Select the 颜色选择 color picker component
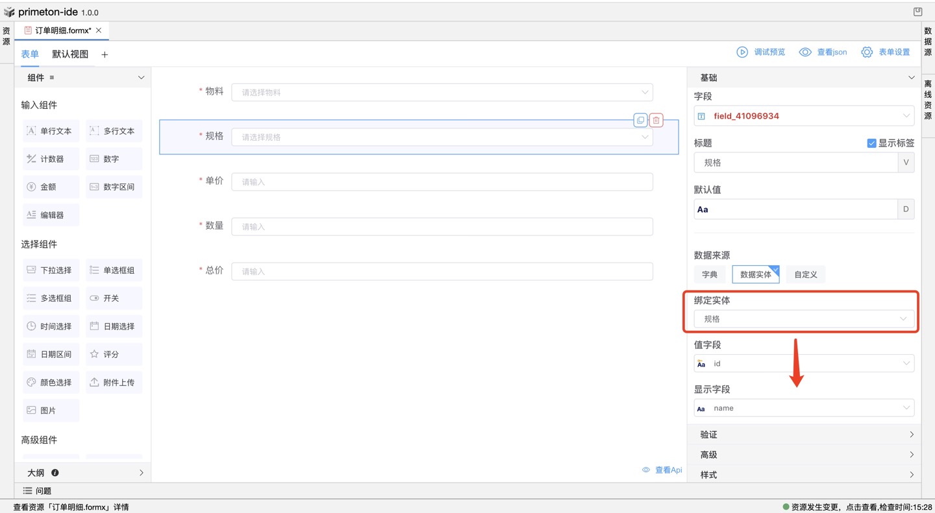This screenshot has height=513, width=935. tap(50, 383)
